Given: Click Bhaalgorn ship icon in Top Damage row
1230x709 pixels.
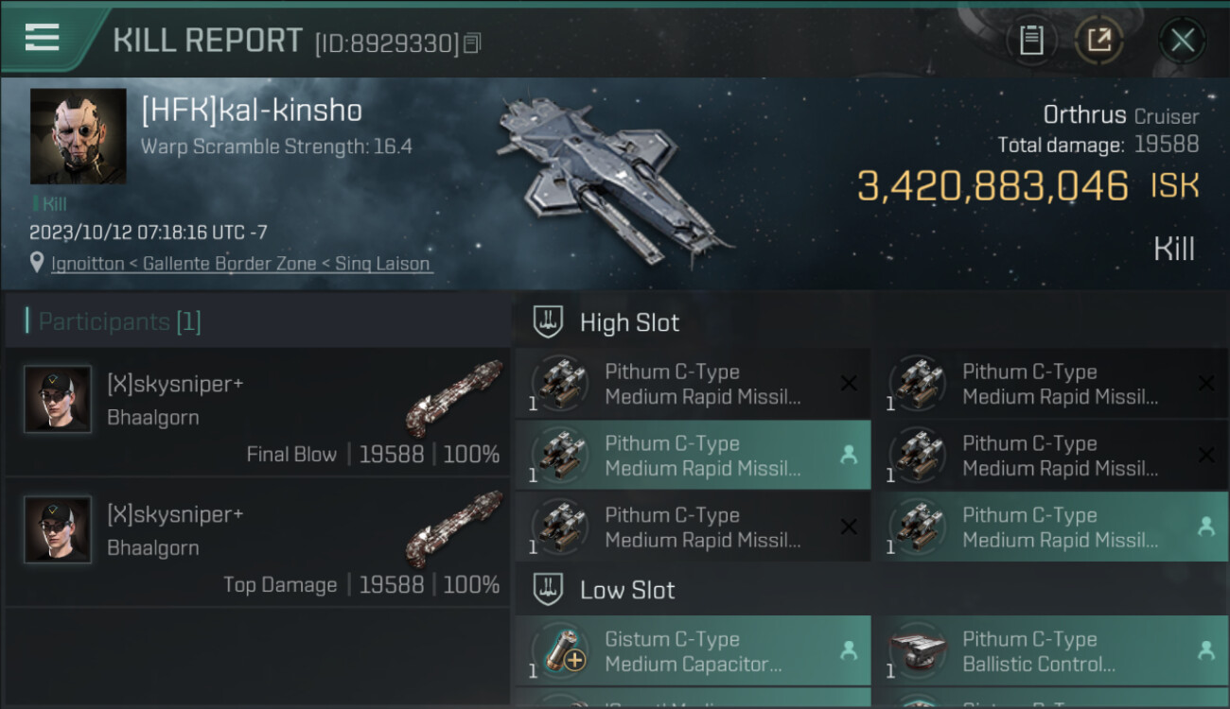Looking at the screenshot, I should (454, 527).
